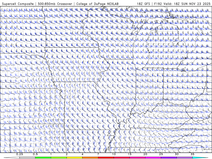The width and height of the screenshot is (212, 159).
Task: Pick the red legend segment between 7 and 10
Action: (x=106, y=158)
